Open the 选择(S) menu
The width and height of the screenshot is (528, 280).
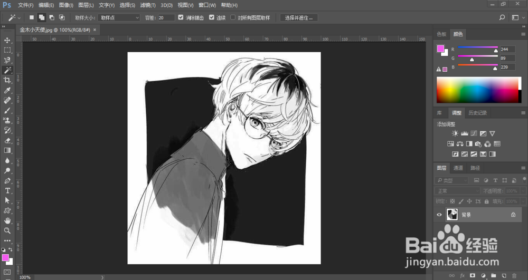pos(127,5)
